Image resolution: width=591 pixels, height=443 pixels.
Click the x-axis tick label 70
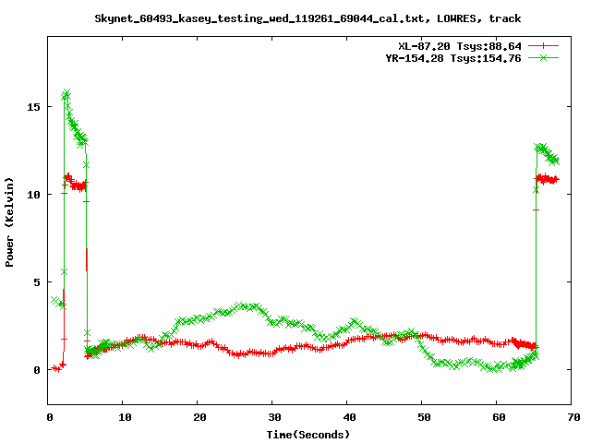[x=573, y=417]
